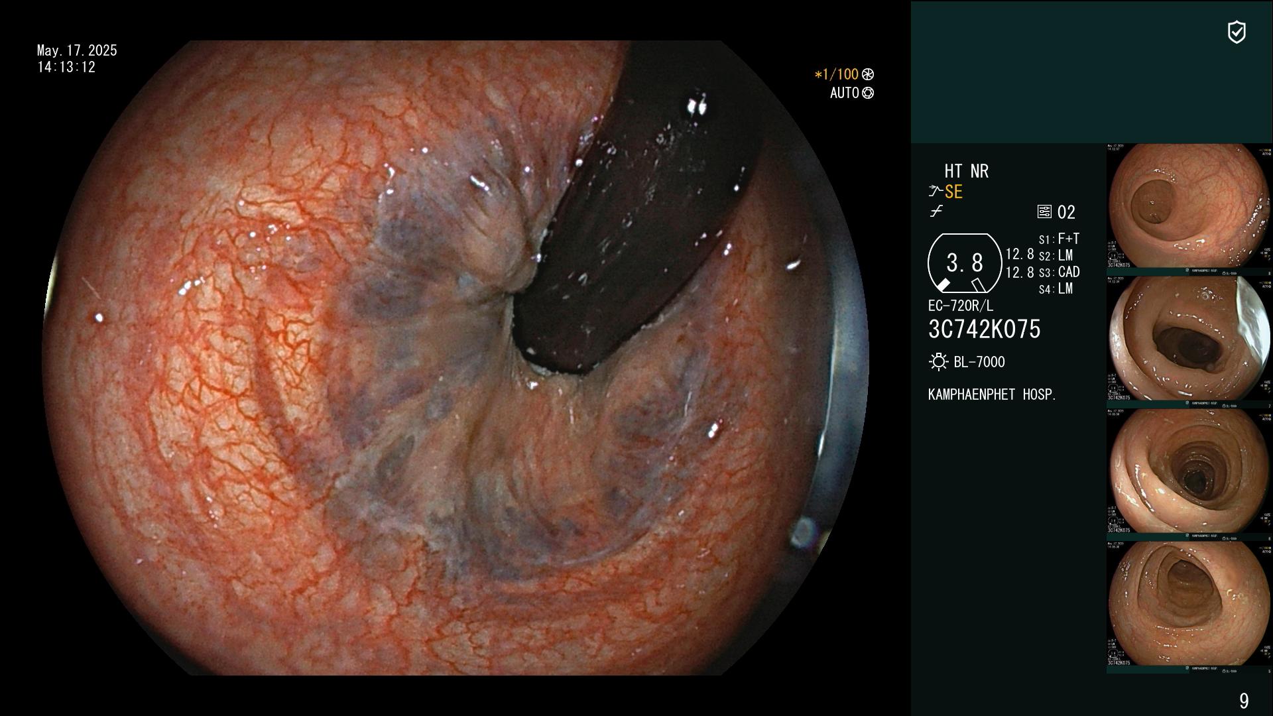Screen dimensions: 1273x716
Task: Click the scope tip diagram showing 3.8
Action: [x=965, y=263]
